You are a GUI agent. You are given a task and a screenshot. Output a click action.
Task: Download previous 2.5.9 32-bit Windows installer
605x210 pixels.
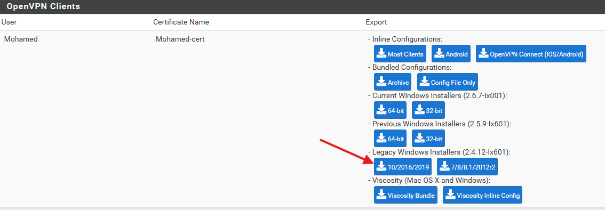tap(428, 139)
